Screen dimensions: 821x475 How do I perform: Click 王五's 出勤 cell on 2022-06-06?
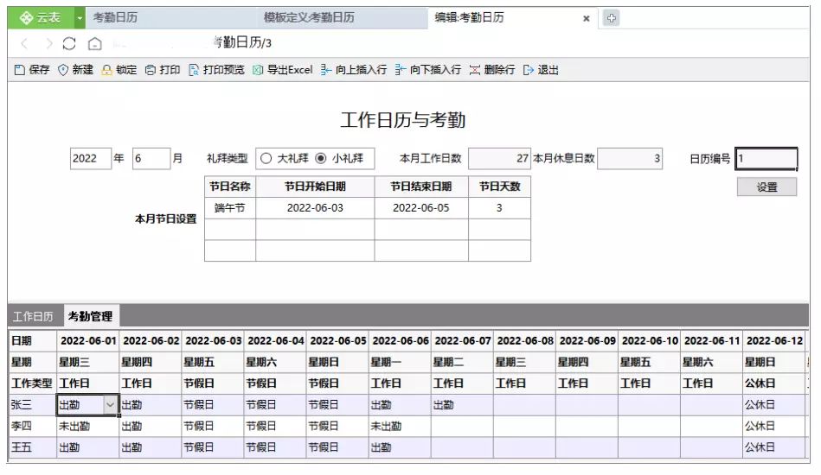click(x=400, y=448)
